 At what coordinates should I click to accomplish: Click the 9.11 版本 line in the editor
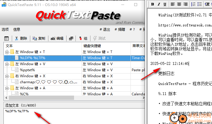pyautogui.click(x=167, y=94)
